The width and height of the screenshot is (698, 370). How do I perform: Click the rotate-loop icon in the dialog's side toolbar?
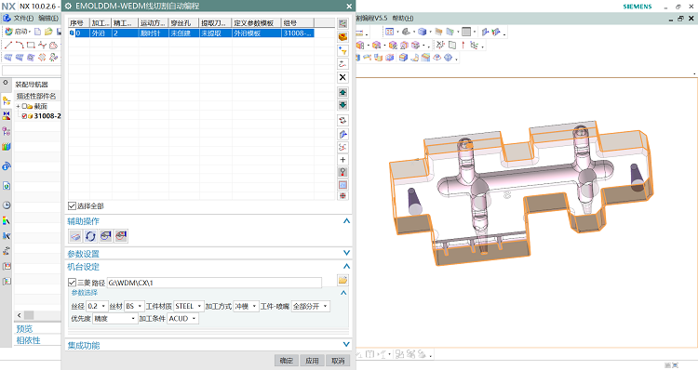(342, 121)
